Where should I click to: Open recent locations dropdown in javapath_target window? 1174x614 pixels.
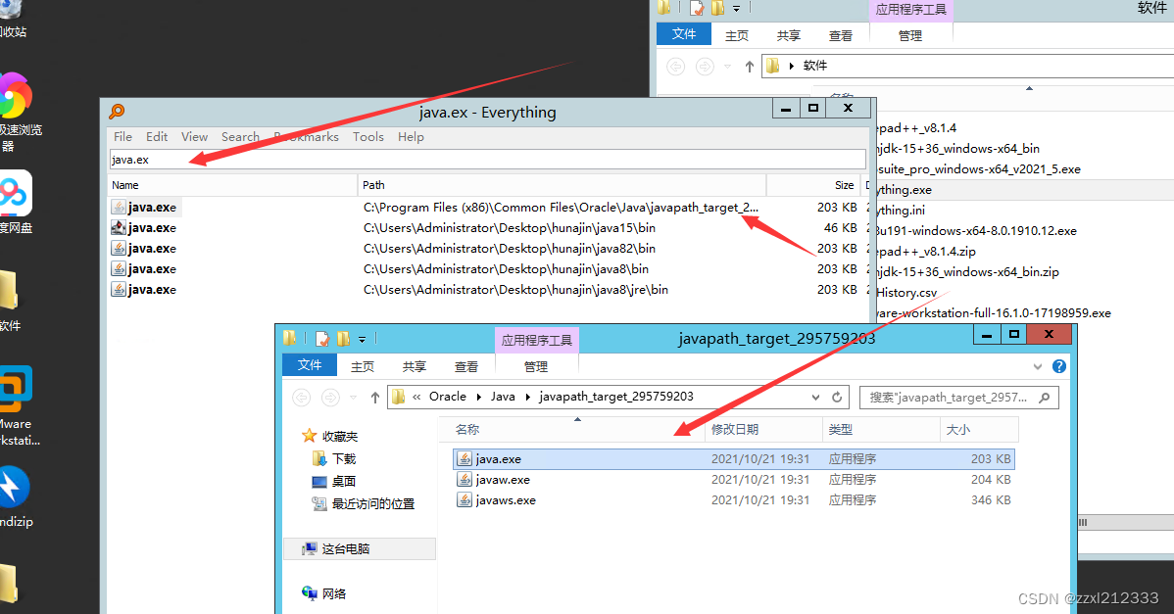(354, 398)
